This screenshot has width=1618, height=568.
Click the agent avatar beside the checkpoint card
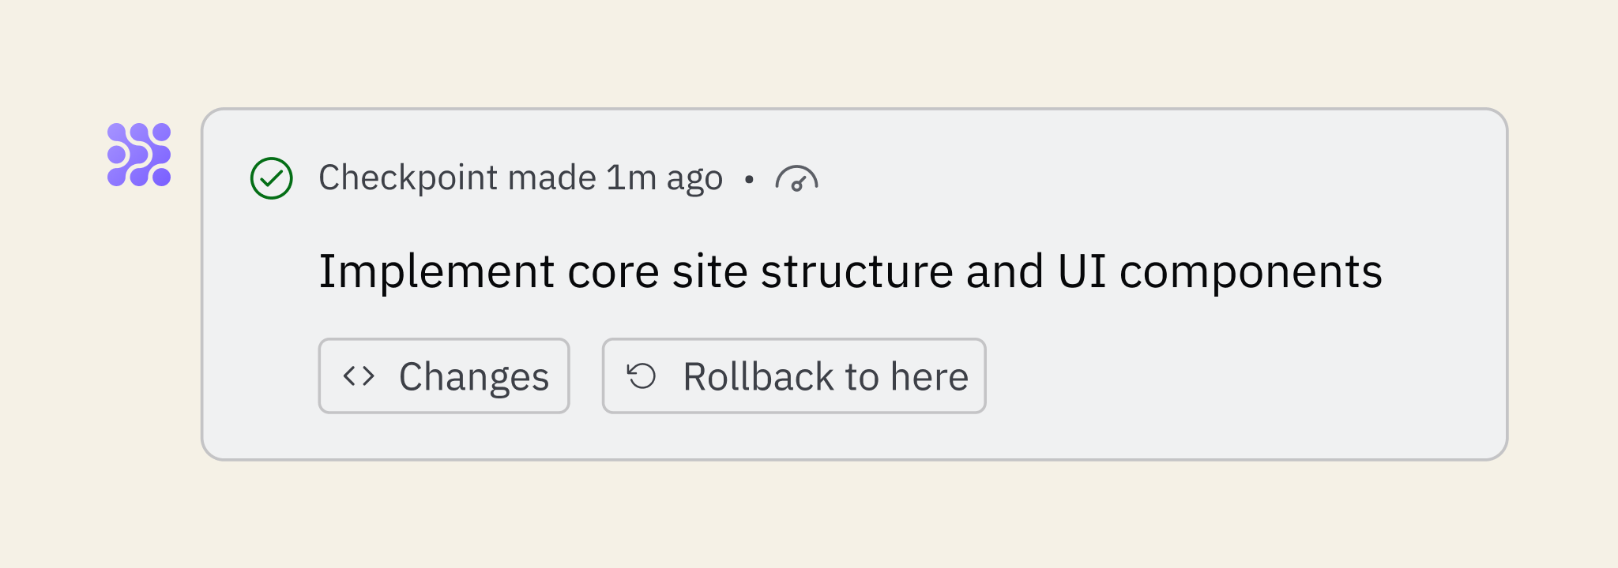pyautogui.click(x=139, y=155)
